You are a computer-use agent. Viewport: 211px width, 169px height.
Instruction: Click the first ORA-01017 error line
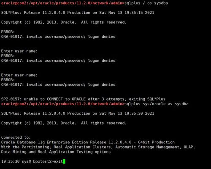pyautogui.click(x=58, y=37)
